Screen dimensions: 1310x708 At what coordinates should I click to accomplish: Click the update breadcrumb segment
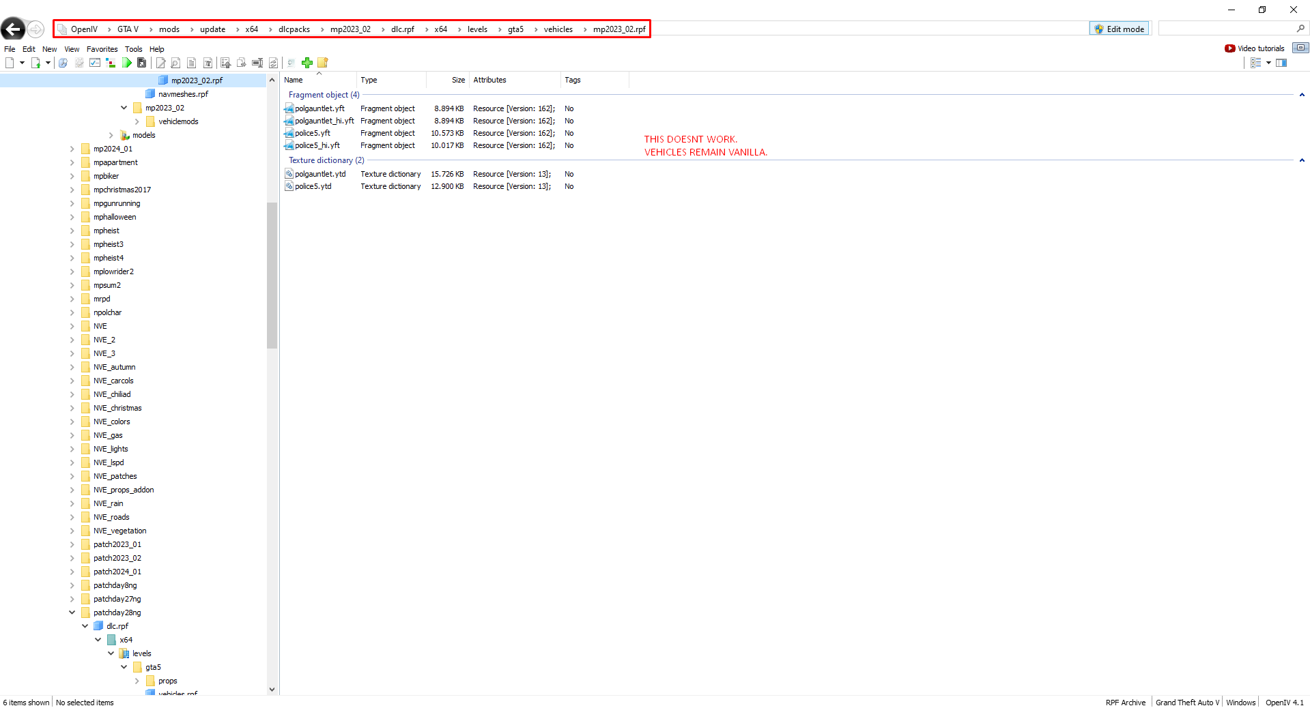(x=212, y=29)
